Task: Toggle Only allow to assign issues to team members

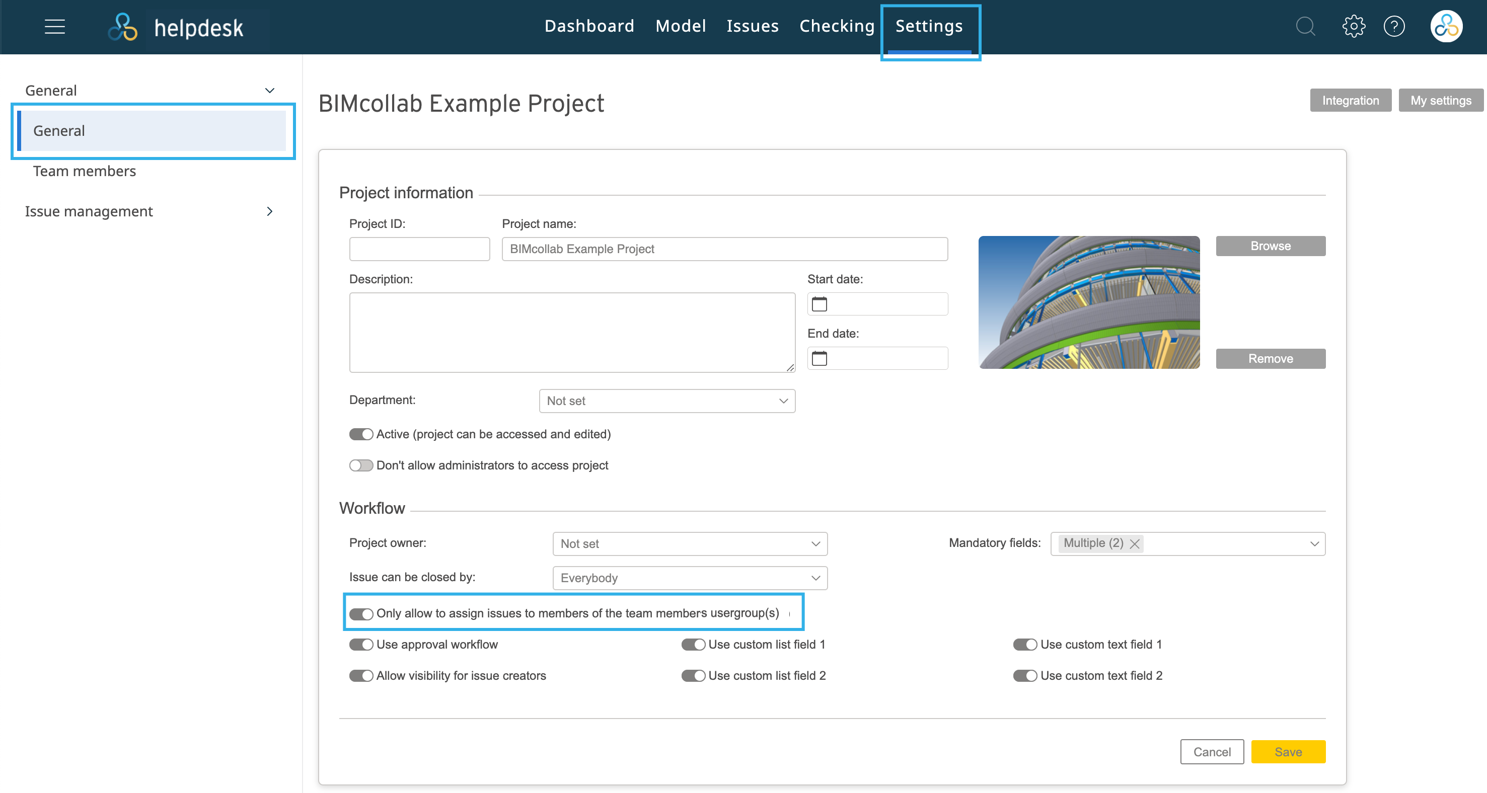Action: point(361,614)
